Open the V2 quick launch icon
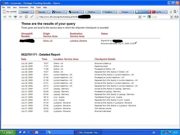 pos(37,132)
